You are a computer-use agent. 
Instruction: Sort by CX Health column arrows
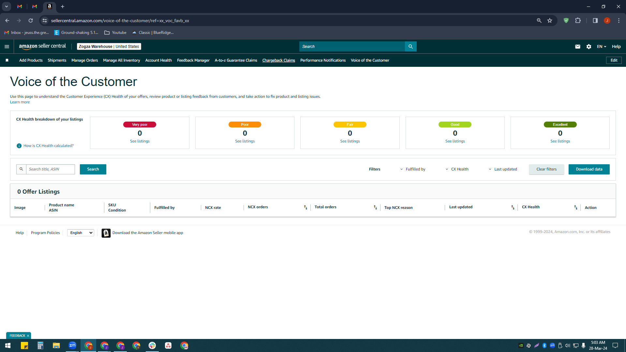pyautogui.click(x=575, y=207)
